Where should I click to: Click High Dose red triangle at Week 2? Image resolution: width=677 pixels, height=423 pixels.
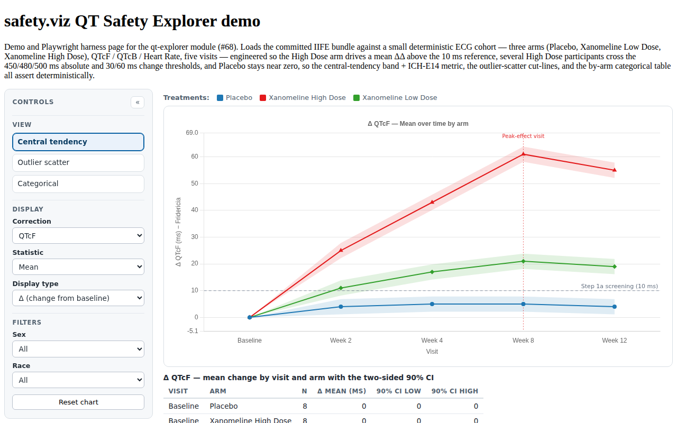[x=341, y=250]
